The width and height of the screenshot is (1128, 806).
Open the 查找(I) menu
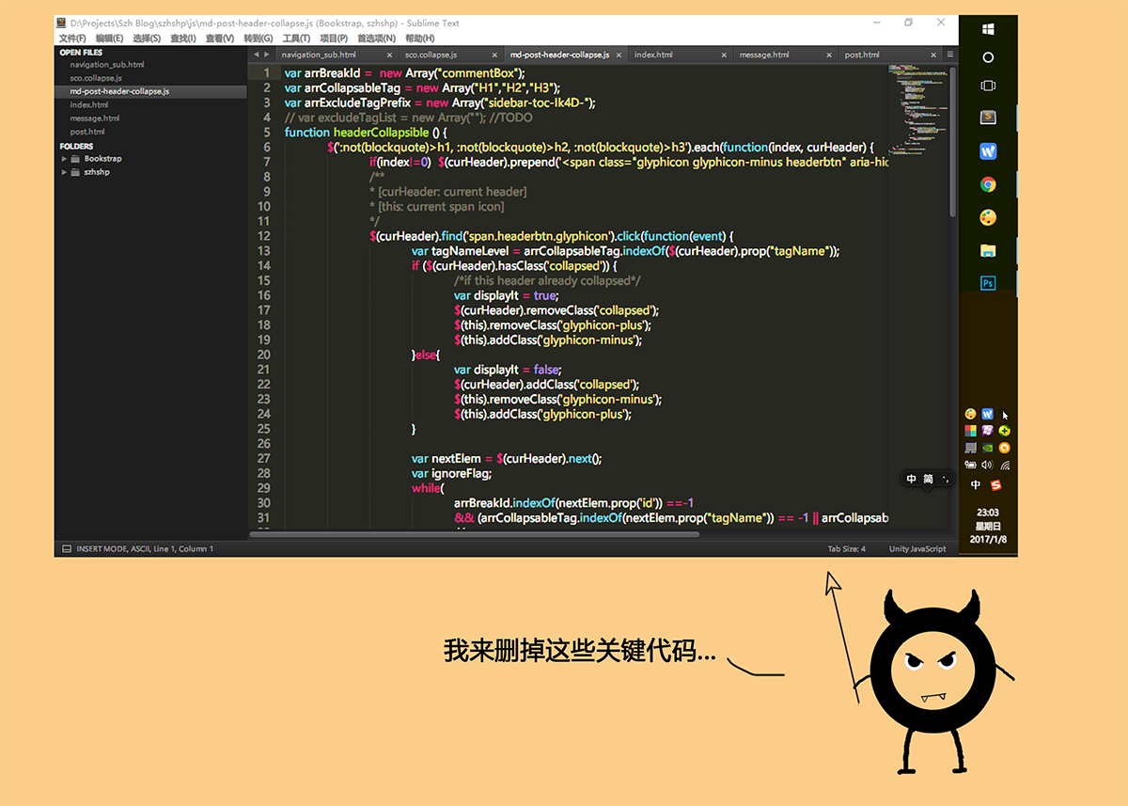(x=183, y=39)
